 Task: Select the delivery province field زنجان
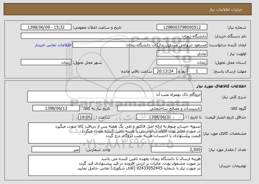(182, 62)
